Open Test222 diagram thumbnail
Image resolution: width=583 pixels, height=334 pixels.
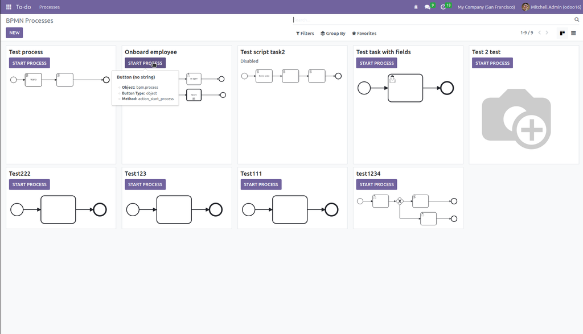coord(59,209)
